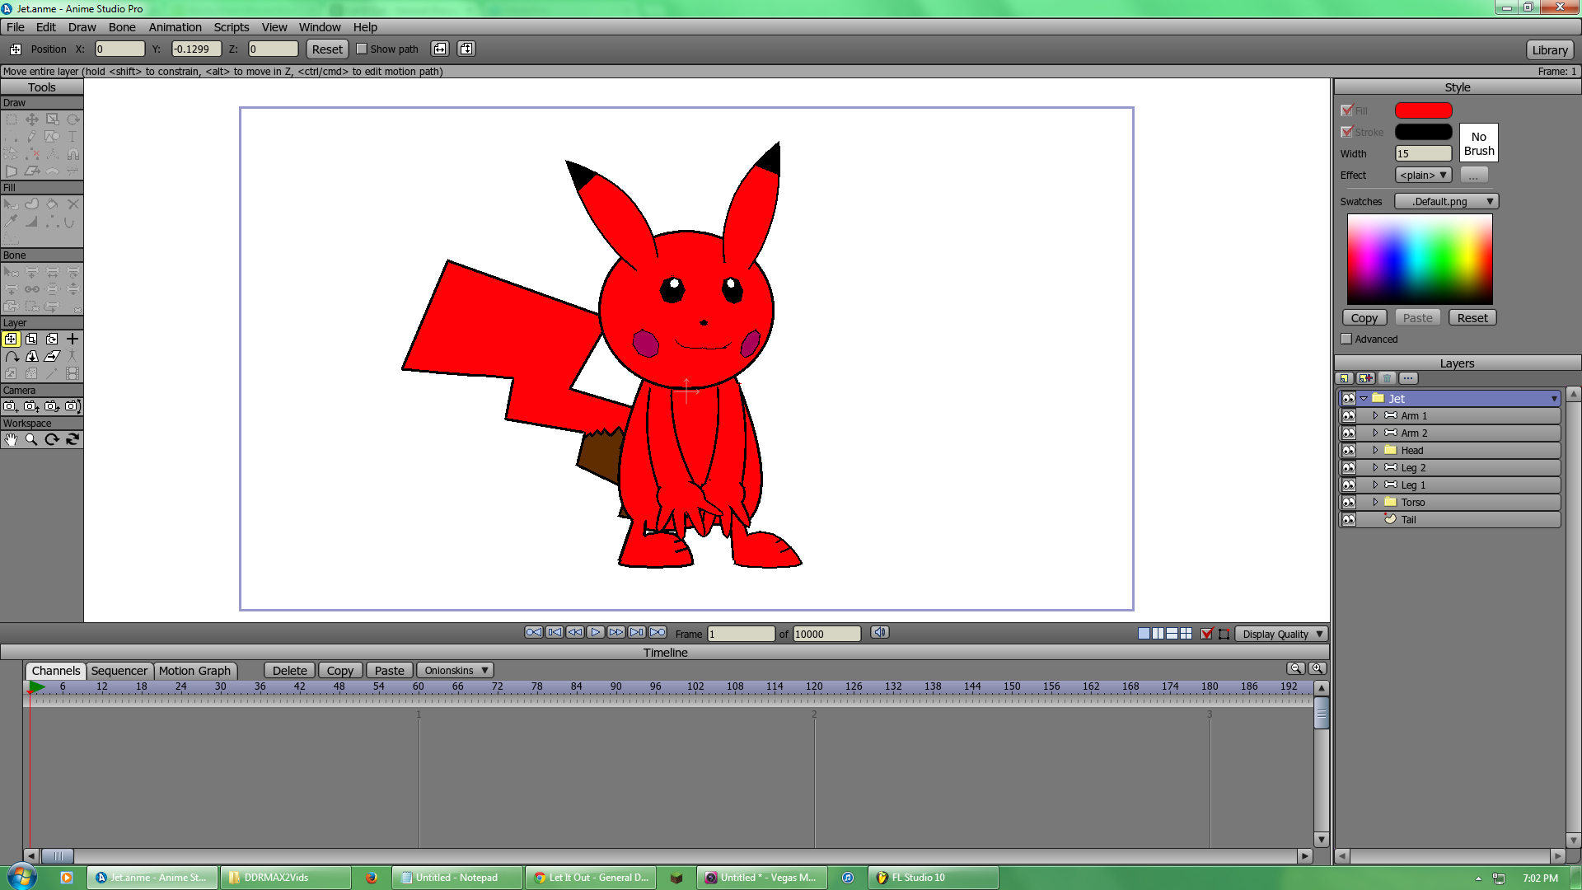
Task: Open the Draw menu
Action: pos(82,27)
